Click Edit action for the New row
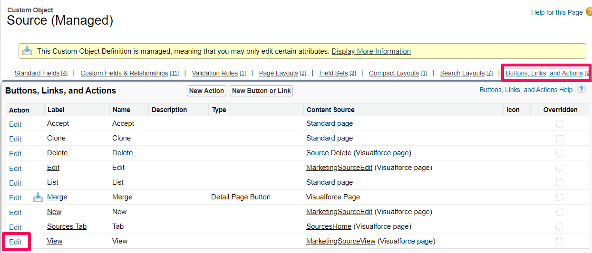 coord(15,212)
